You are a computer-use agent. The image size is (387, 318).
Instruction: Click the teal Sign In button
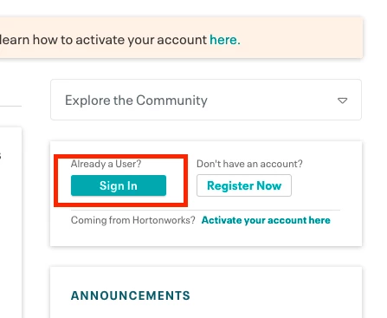119,185
